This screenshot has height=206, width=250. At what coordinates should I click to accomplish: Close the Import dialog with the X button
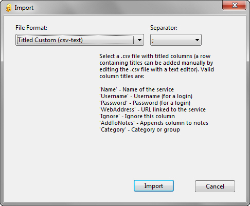coord(235,5)
